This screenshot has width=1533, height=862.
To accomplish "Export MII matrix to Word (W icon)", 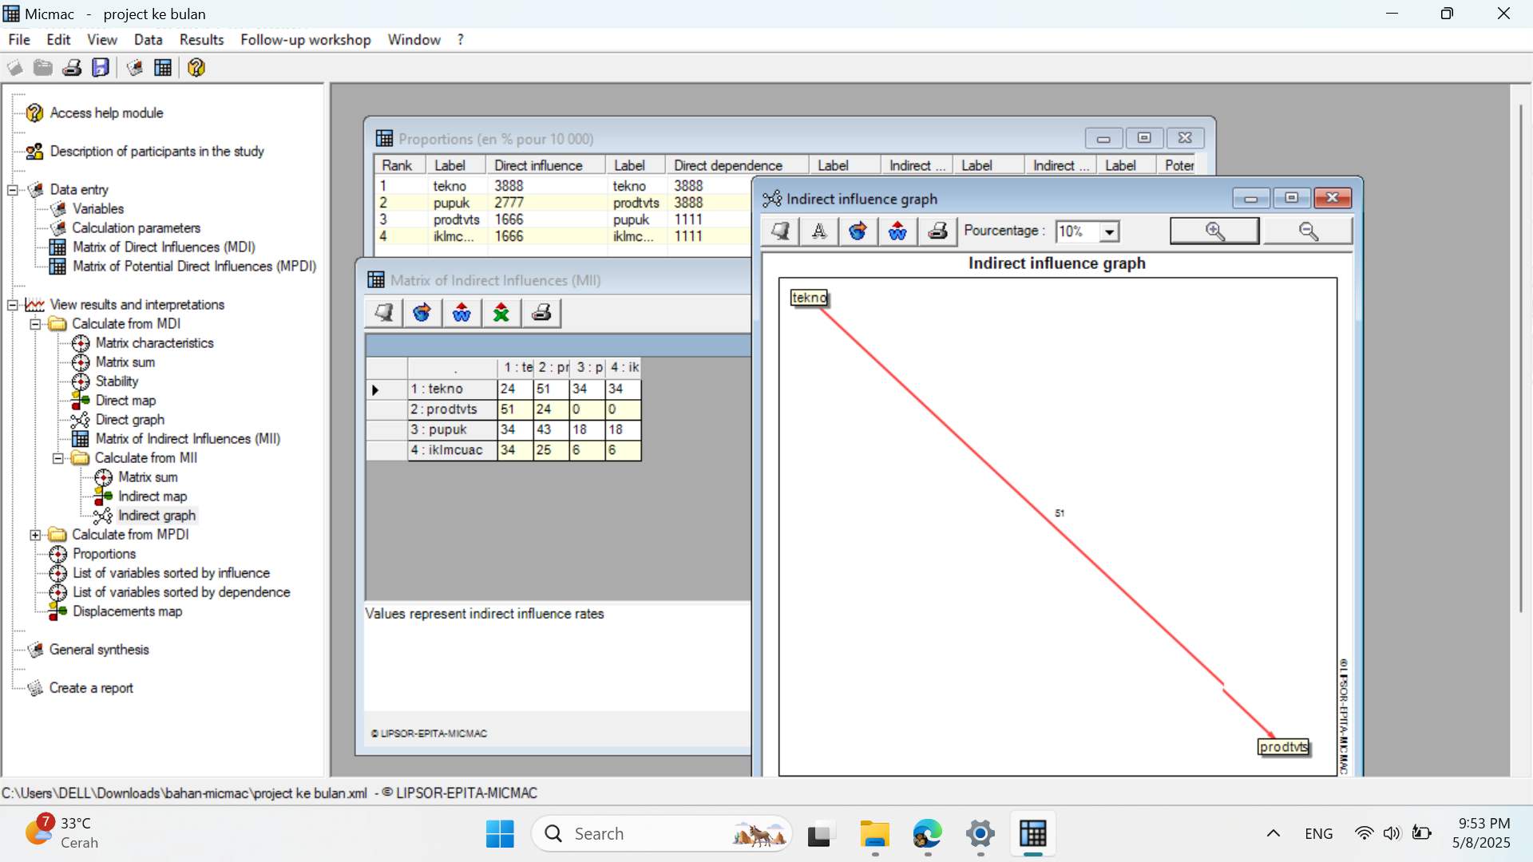I will click(461, 313).
